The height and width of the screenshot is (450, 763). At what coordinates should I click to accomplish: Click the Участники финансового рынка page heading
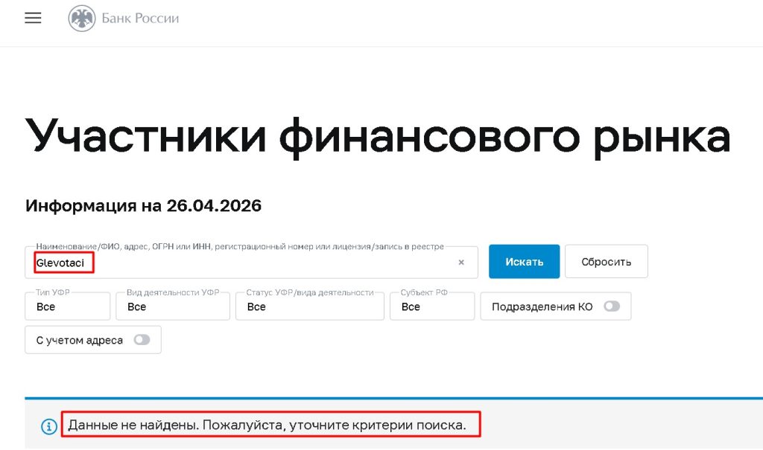tap(378, 135)
